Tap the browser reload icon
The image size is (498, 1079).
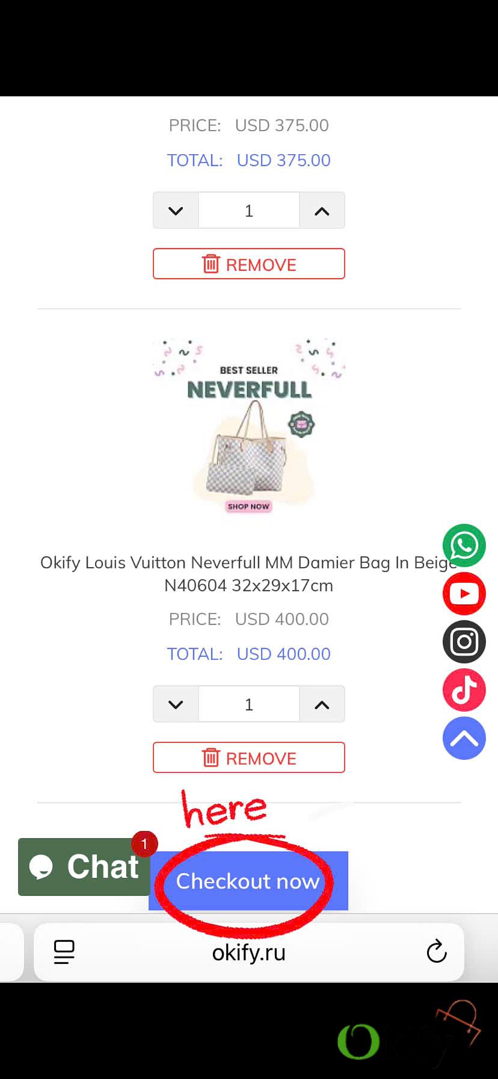tap(437, 952)
